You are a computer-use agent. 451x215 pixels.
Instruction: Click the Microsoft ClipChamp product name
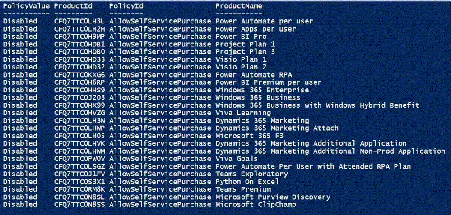[256, 205]
